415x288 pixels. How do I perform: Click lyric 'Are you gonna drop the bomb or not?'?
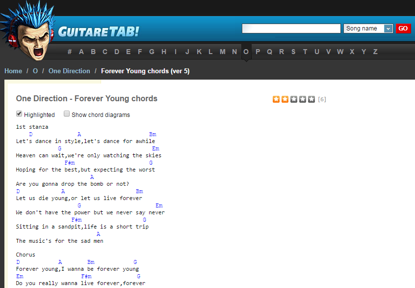click(x=73, y=184)
